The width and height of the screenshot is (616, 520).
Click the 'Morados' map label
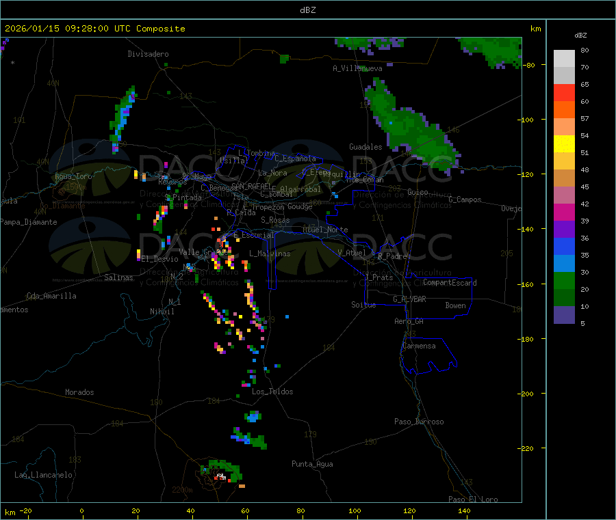pyautogui.click(x=79, y=392)
